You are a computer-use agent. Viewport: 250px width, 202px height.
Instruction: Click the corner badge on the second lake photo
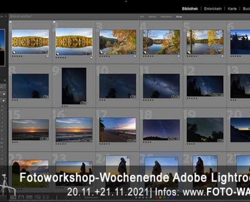click(58, 54)
